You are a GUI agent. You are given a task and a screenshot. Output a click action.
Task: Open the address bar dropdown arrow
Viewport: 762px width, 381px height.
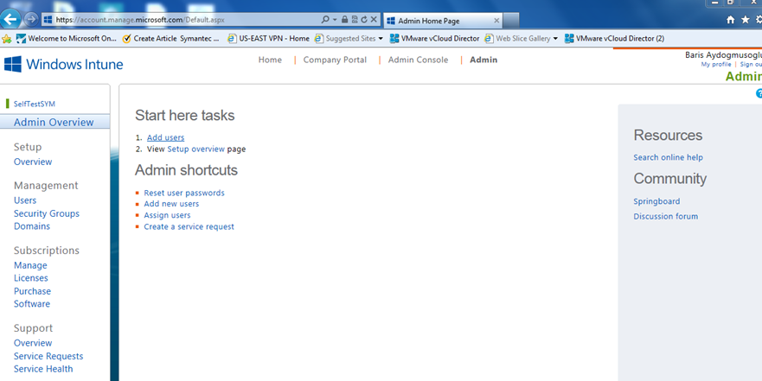(335, 20)
